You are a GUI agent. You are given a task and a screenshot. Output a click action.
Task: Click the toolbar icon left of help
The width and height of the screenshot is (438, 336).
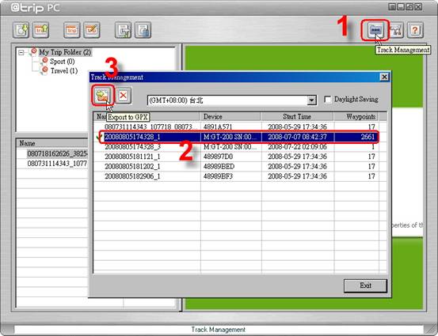click(397, 30)
